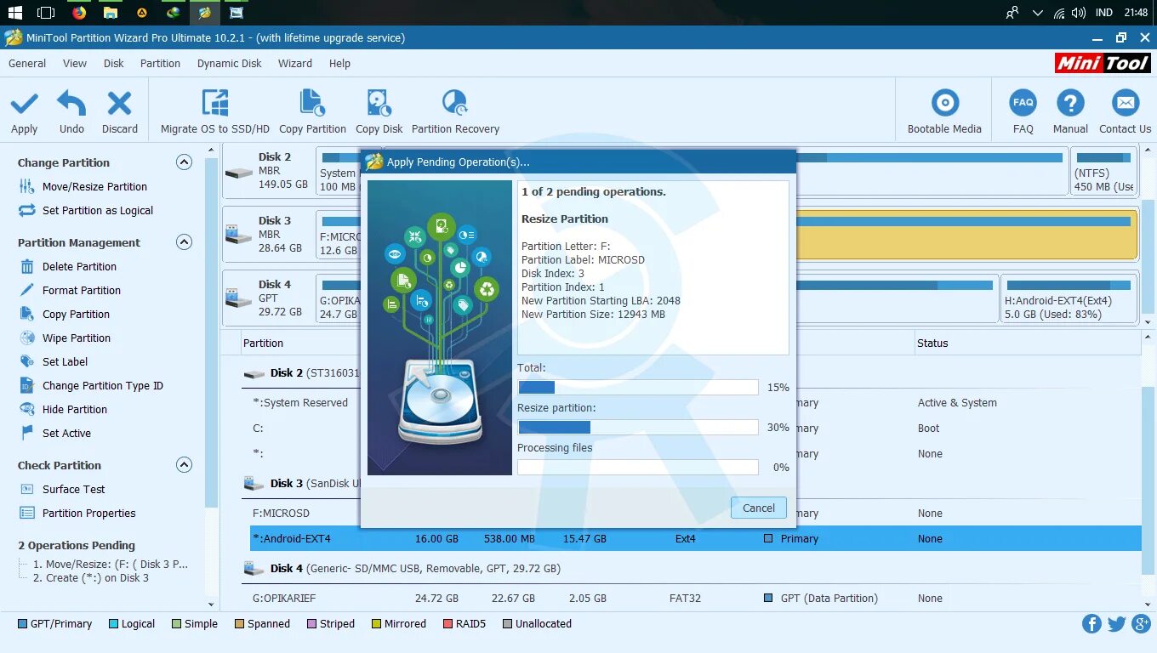Open Migrate OS to SSD/HD tool
Viewport: 1157px width, 653px height.
pos(214,104)
